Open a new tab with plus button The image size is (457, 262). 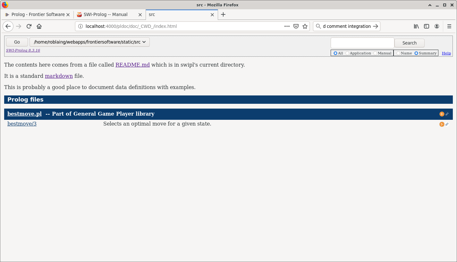point(223,14)
